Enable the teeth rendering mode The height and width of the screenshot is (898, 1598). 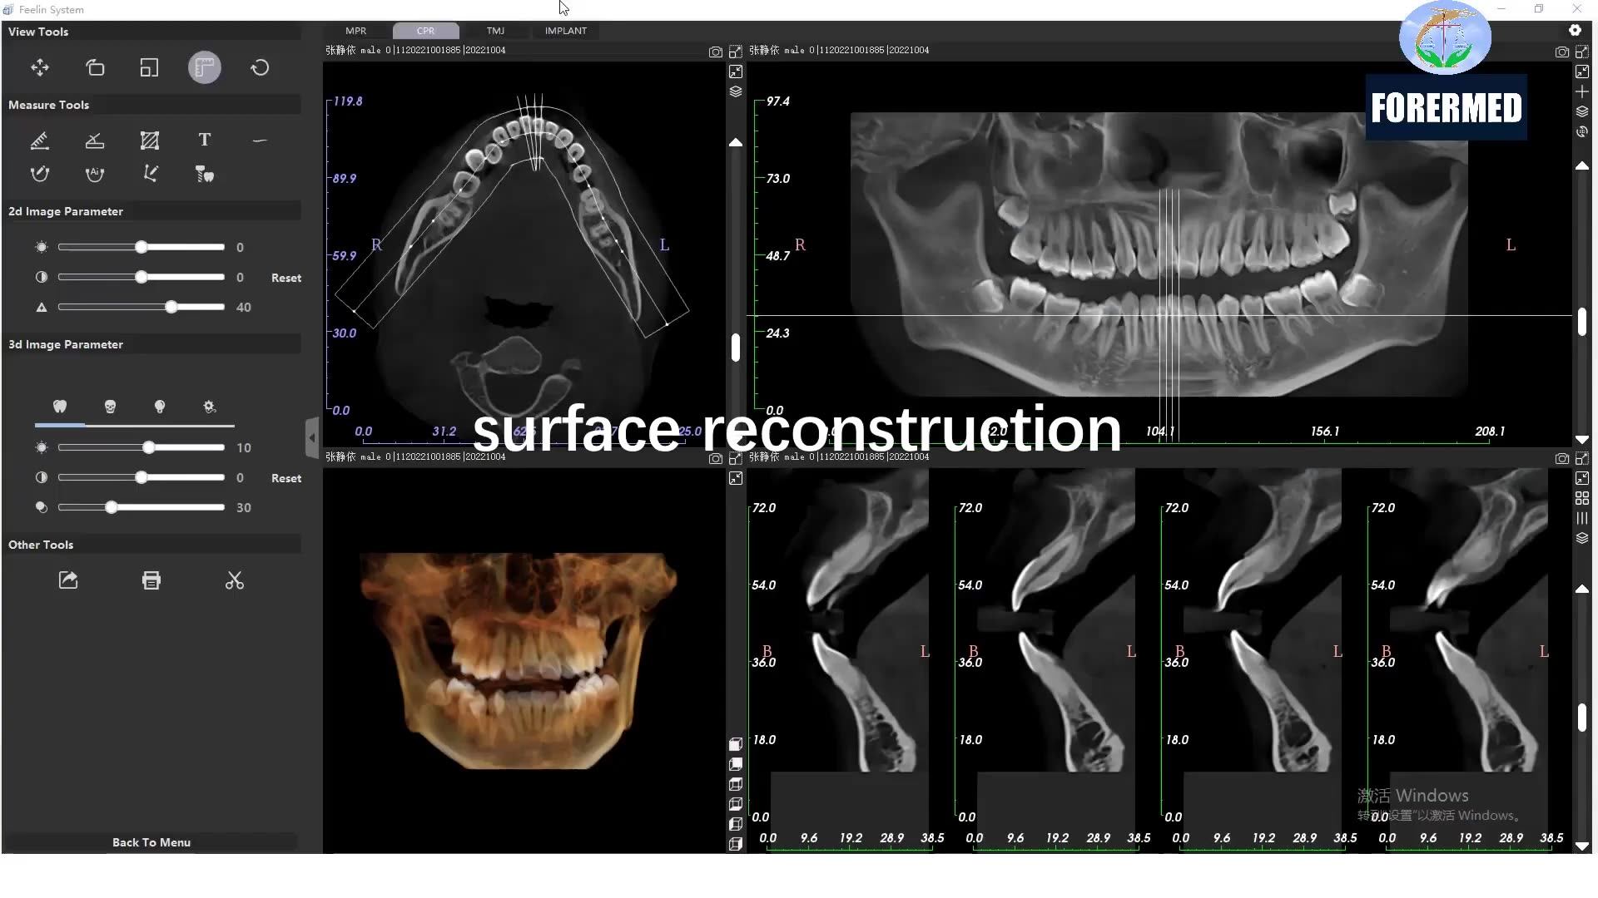59,407
